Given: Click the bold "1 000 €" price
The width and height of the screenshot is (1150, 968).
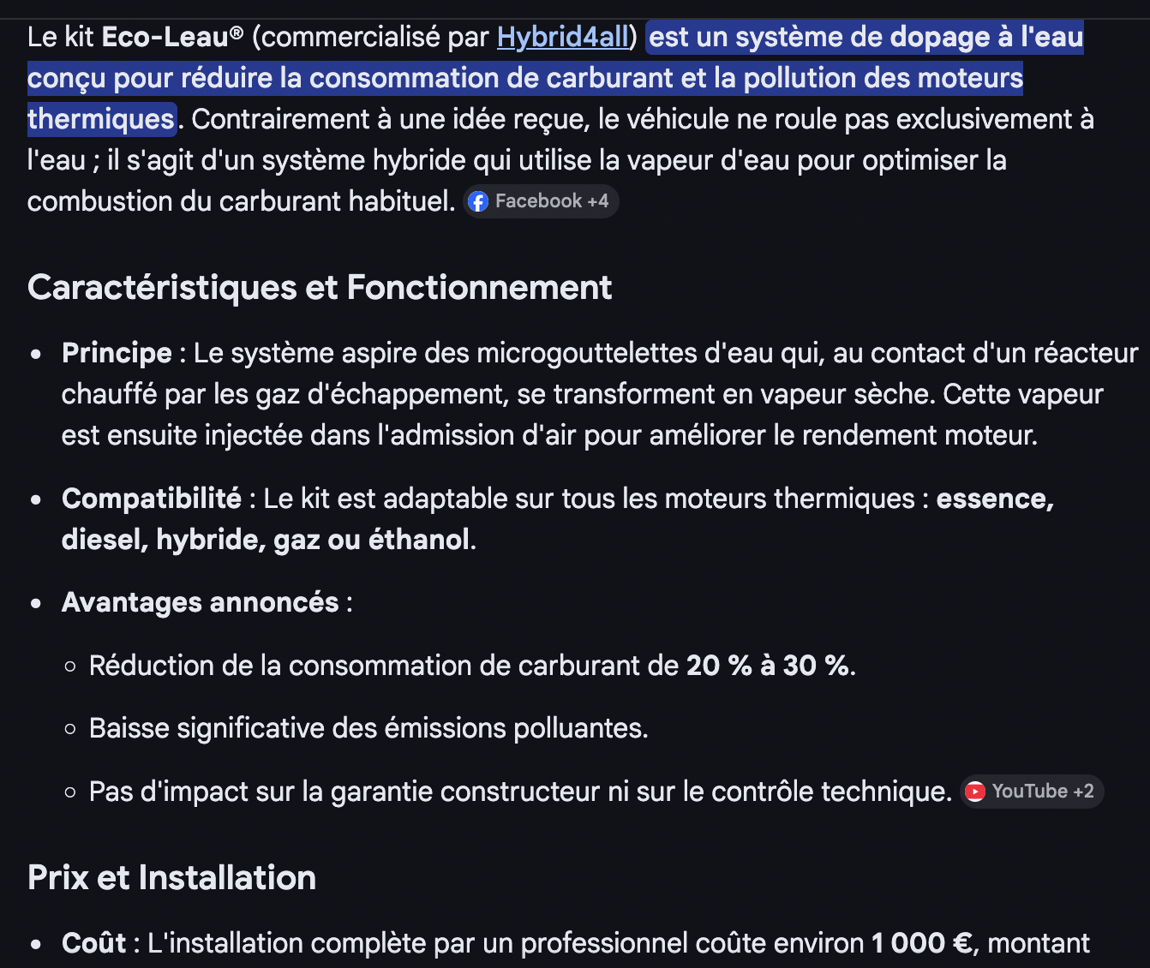Looking at the screenshot, I should (921, 943).
